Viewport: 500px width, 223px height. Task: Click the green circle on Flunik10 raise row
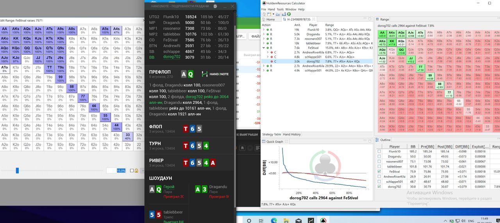pos(268,30)
